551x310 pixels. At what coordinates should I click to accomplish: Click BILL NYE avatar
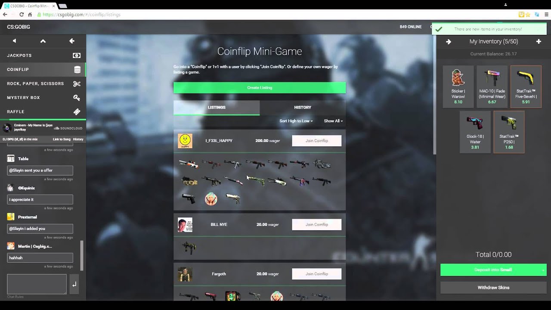click(x=185, y=225)
